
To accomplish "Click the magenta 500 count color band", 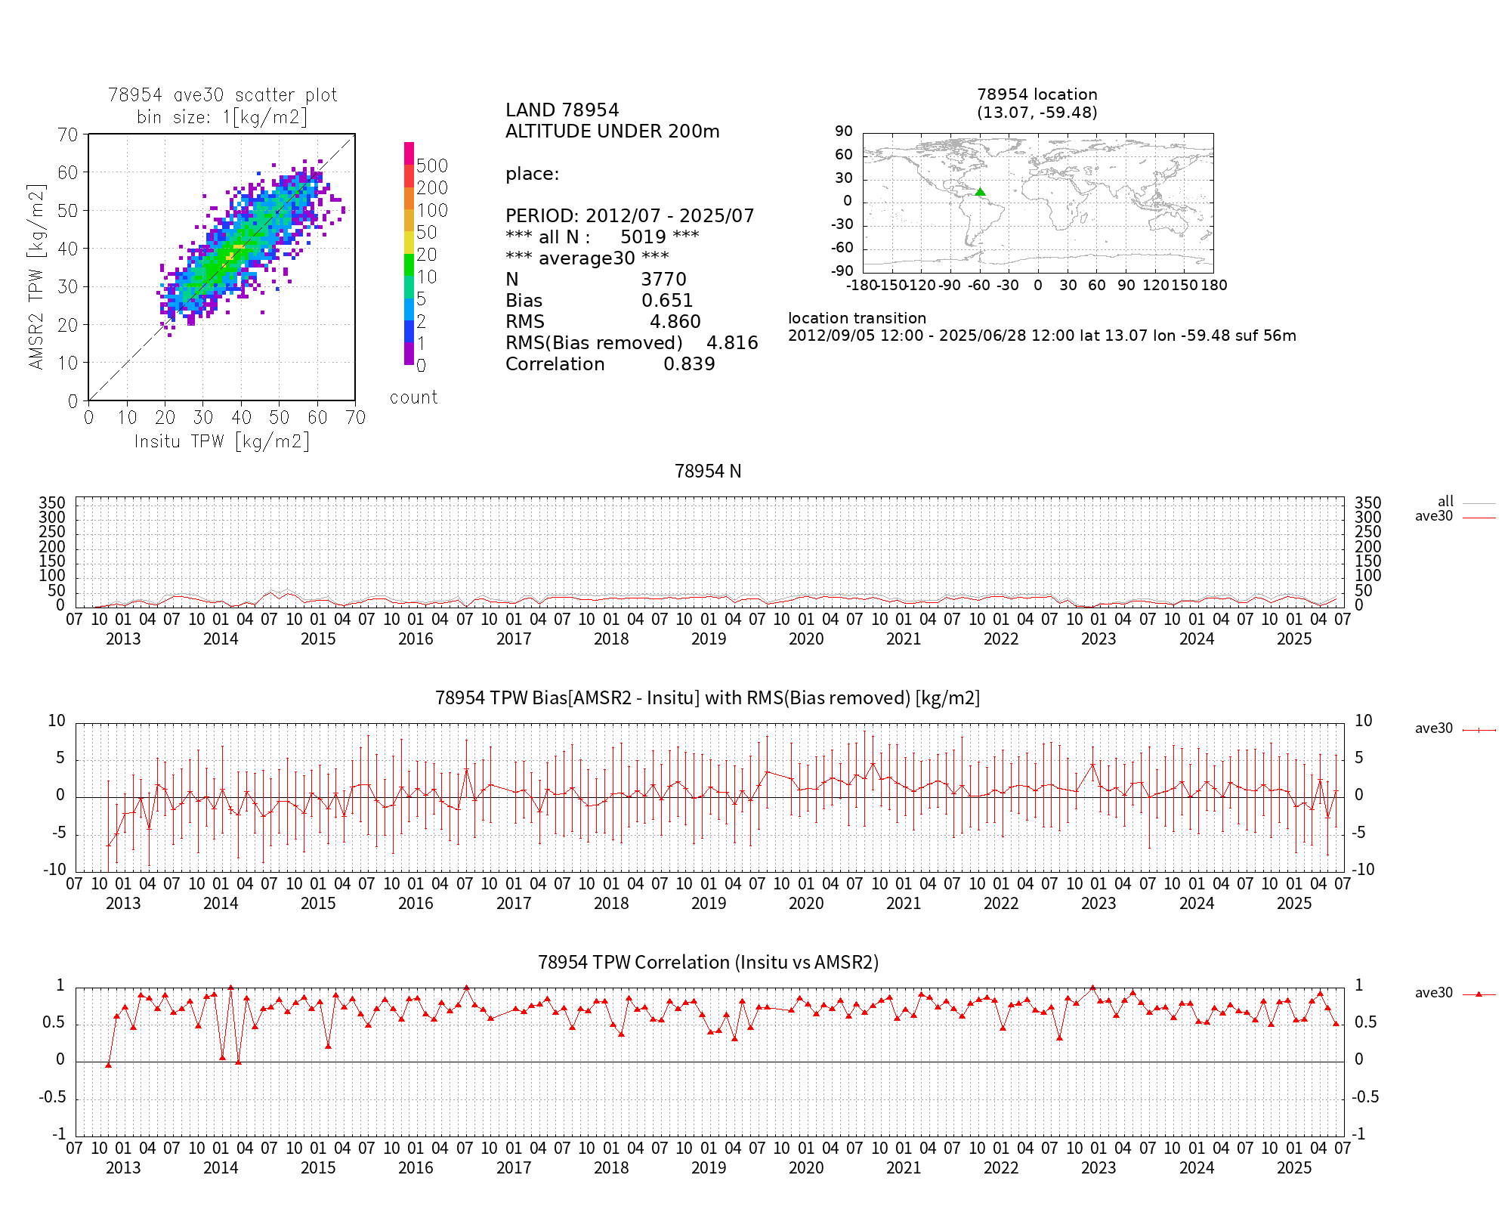I will click(409, 153).
